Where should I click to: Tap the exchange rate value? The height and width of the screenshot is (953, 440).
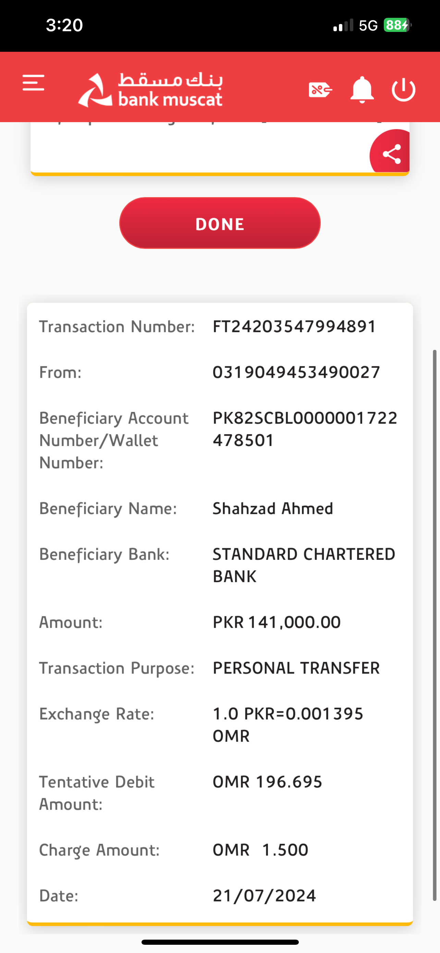click(288, 725)
